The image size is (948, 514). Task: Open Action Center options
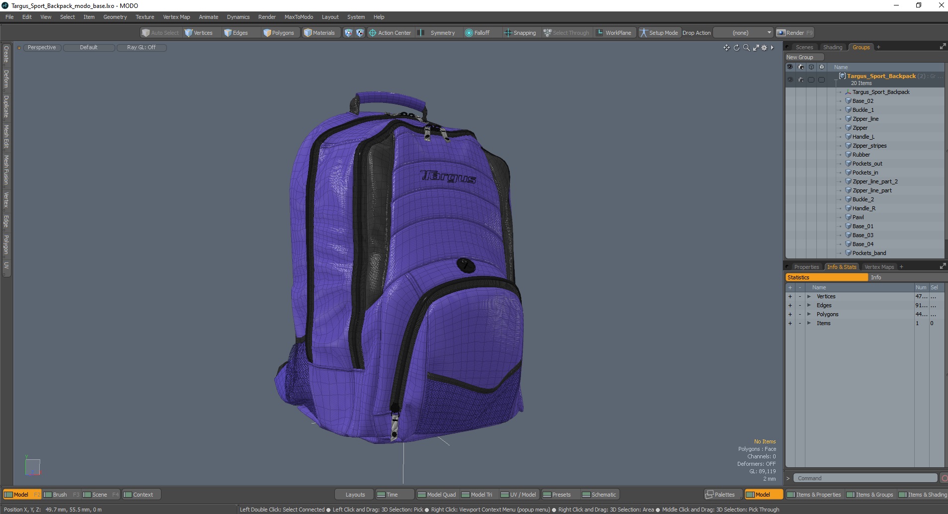tap(390, 33)
